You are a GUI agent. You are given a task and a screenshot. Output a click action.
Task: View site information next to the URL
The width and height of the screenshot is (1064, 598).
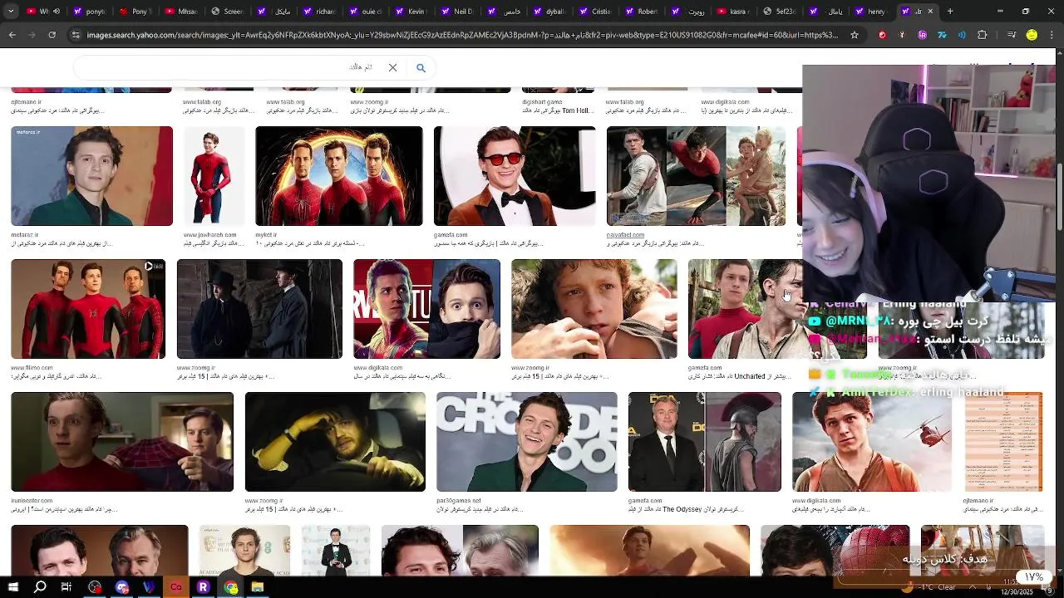point(76,35)
